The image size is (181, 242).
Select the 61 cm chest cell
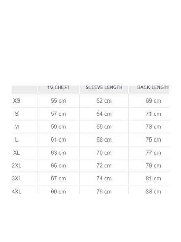click(58, 140)
